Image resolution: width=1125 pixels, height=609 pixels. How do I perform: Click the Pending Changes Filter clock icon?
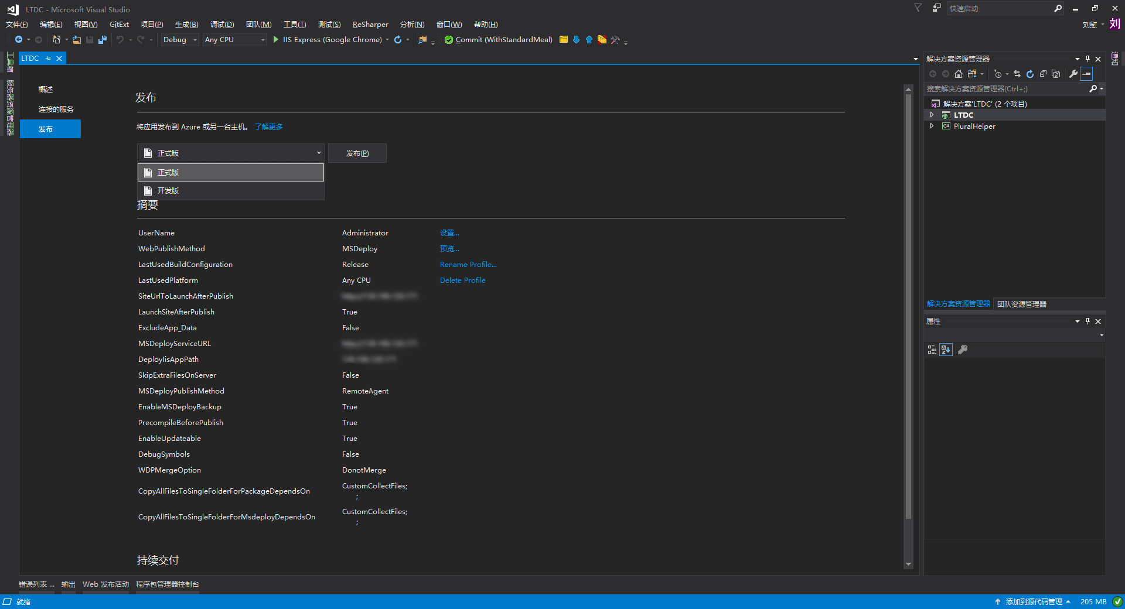tap(998, 74)
